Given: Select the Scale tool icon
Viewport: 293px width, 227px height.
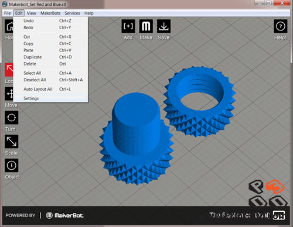Looking at the screenshot, I should [12, 142].
